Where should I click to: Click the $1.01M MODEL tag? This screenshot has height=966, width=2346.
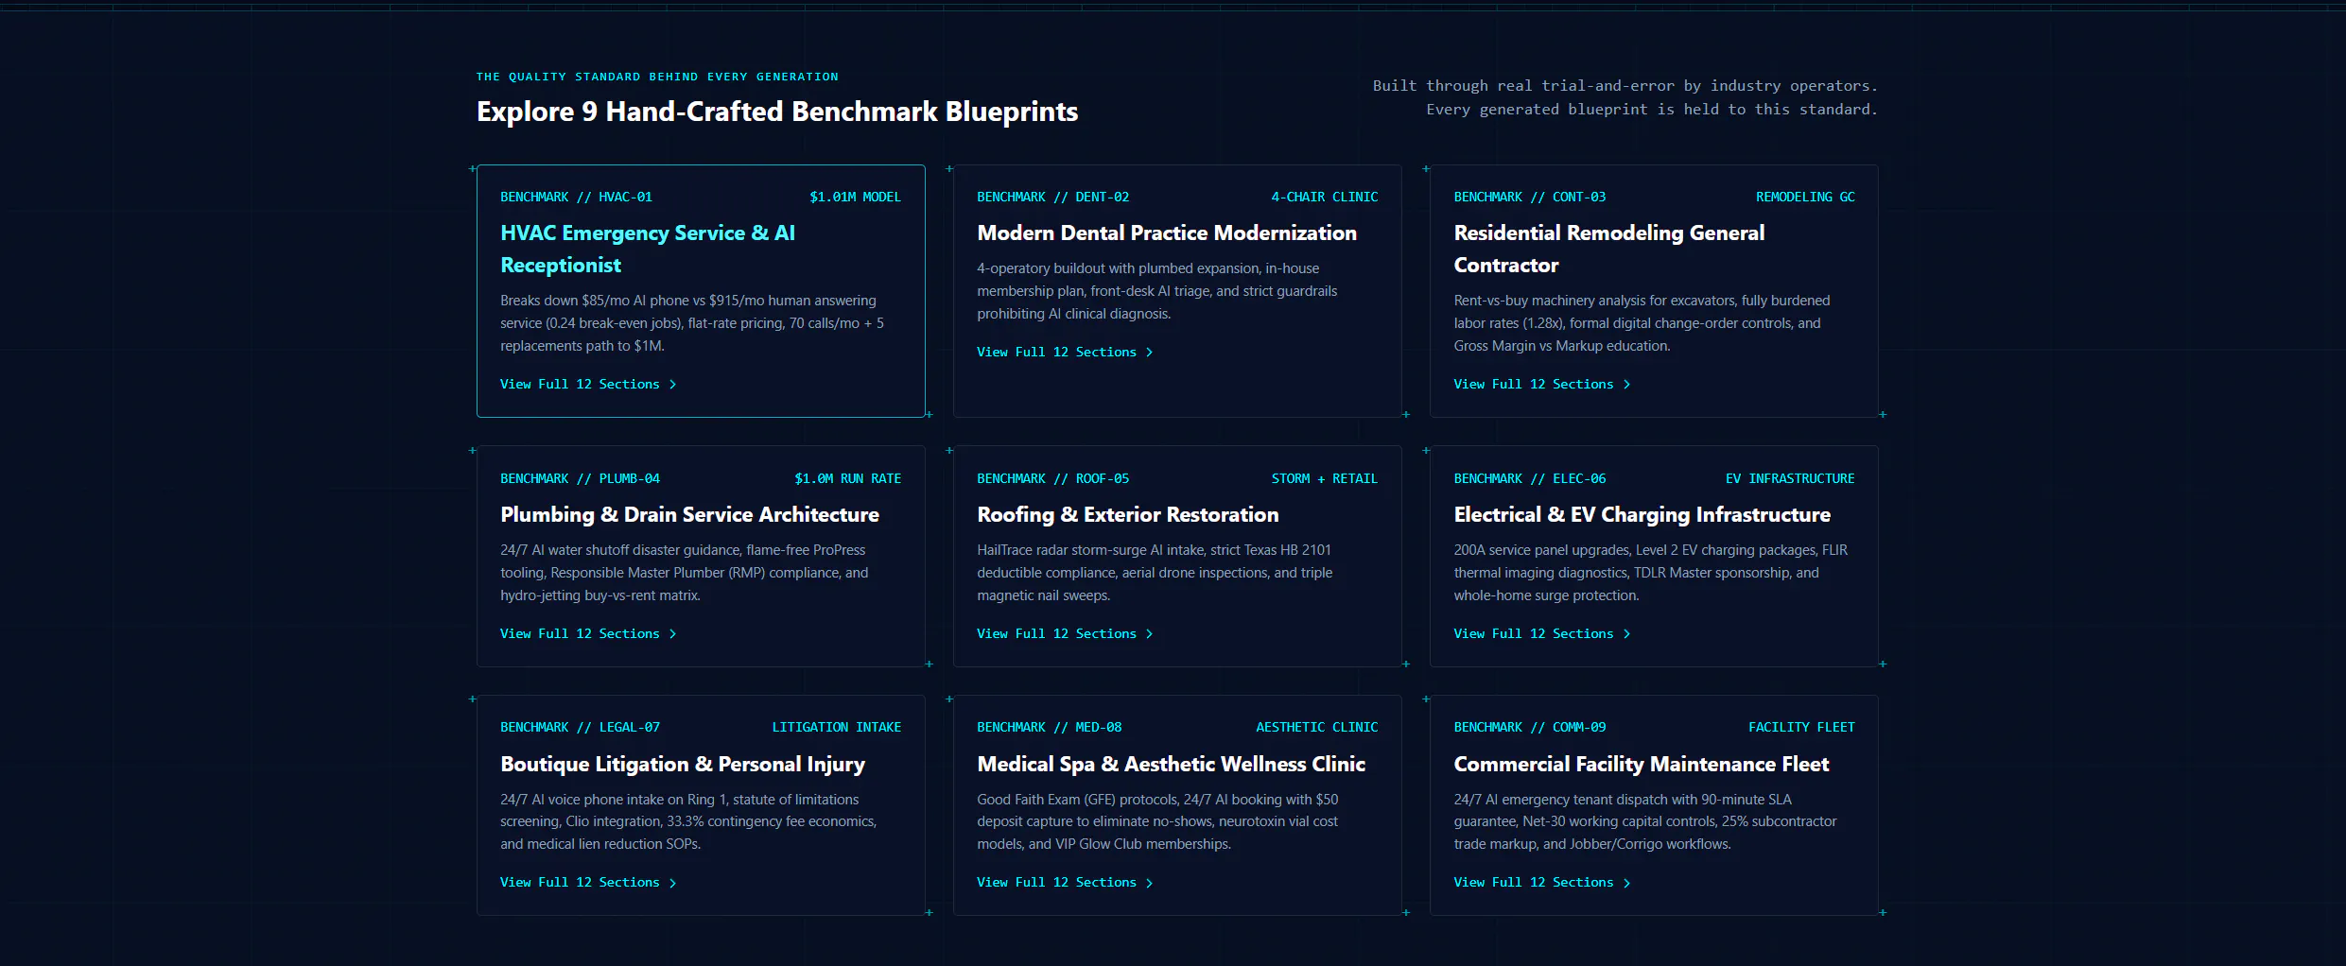click(856, 198)
